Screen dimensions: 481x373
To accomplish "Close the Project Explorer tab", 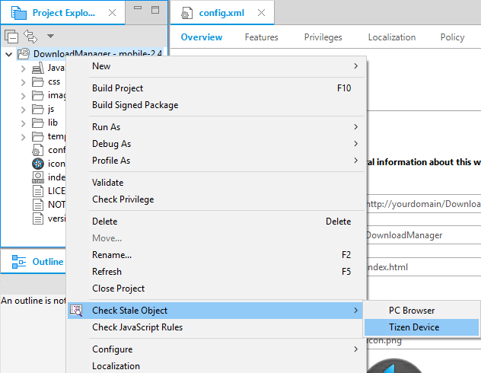I will 112,13.
